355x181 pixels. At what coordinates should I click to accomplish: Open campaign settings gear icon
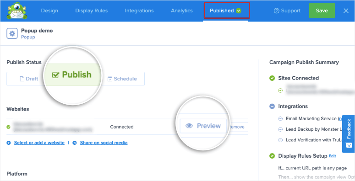click(x=12, y=34)
